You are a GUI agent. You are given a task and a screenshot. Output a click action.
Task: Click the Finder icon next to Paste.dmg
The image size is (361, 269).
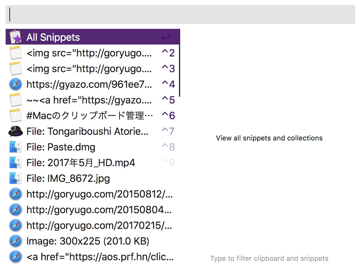click(x=16, y=147)
